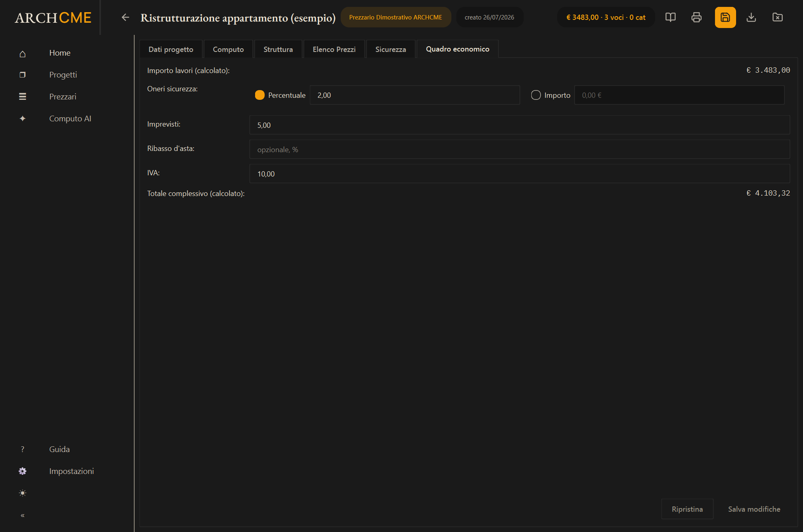Click the Home house icon in sidebar
Image resolution: width=803 pixels, height=532 pixels.
pos(23,53)
